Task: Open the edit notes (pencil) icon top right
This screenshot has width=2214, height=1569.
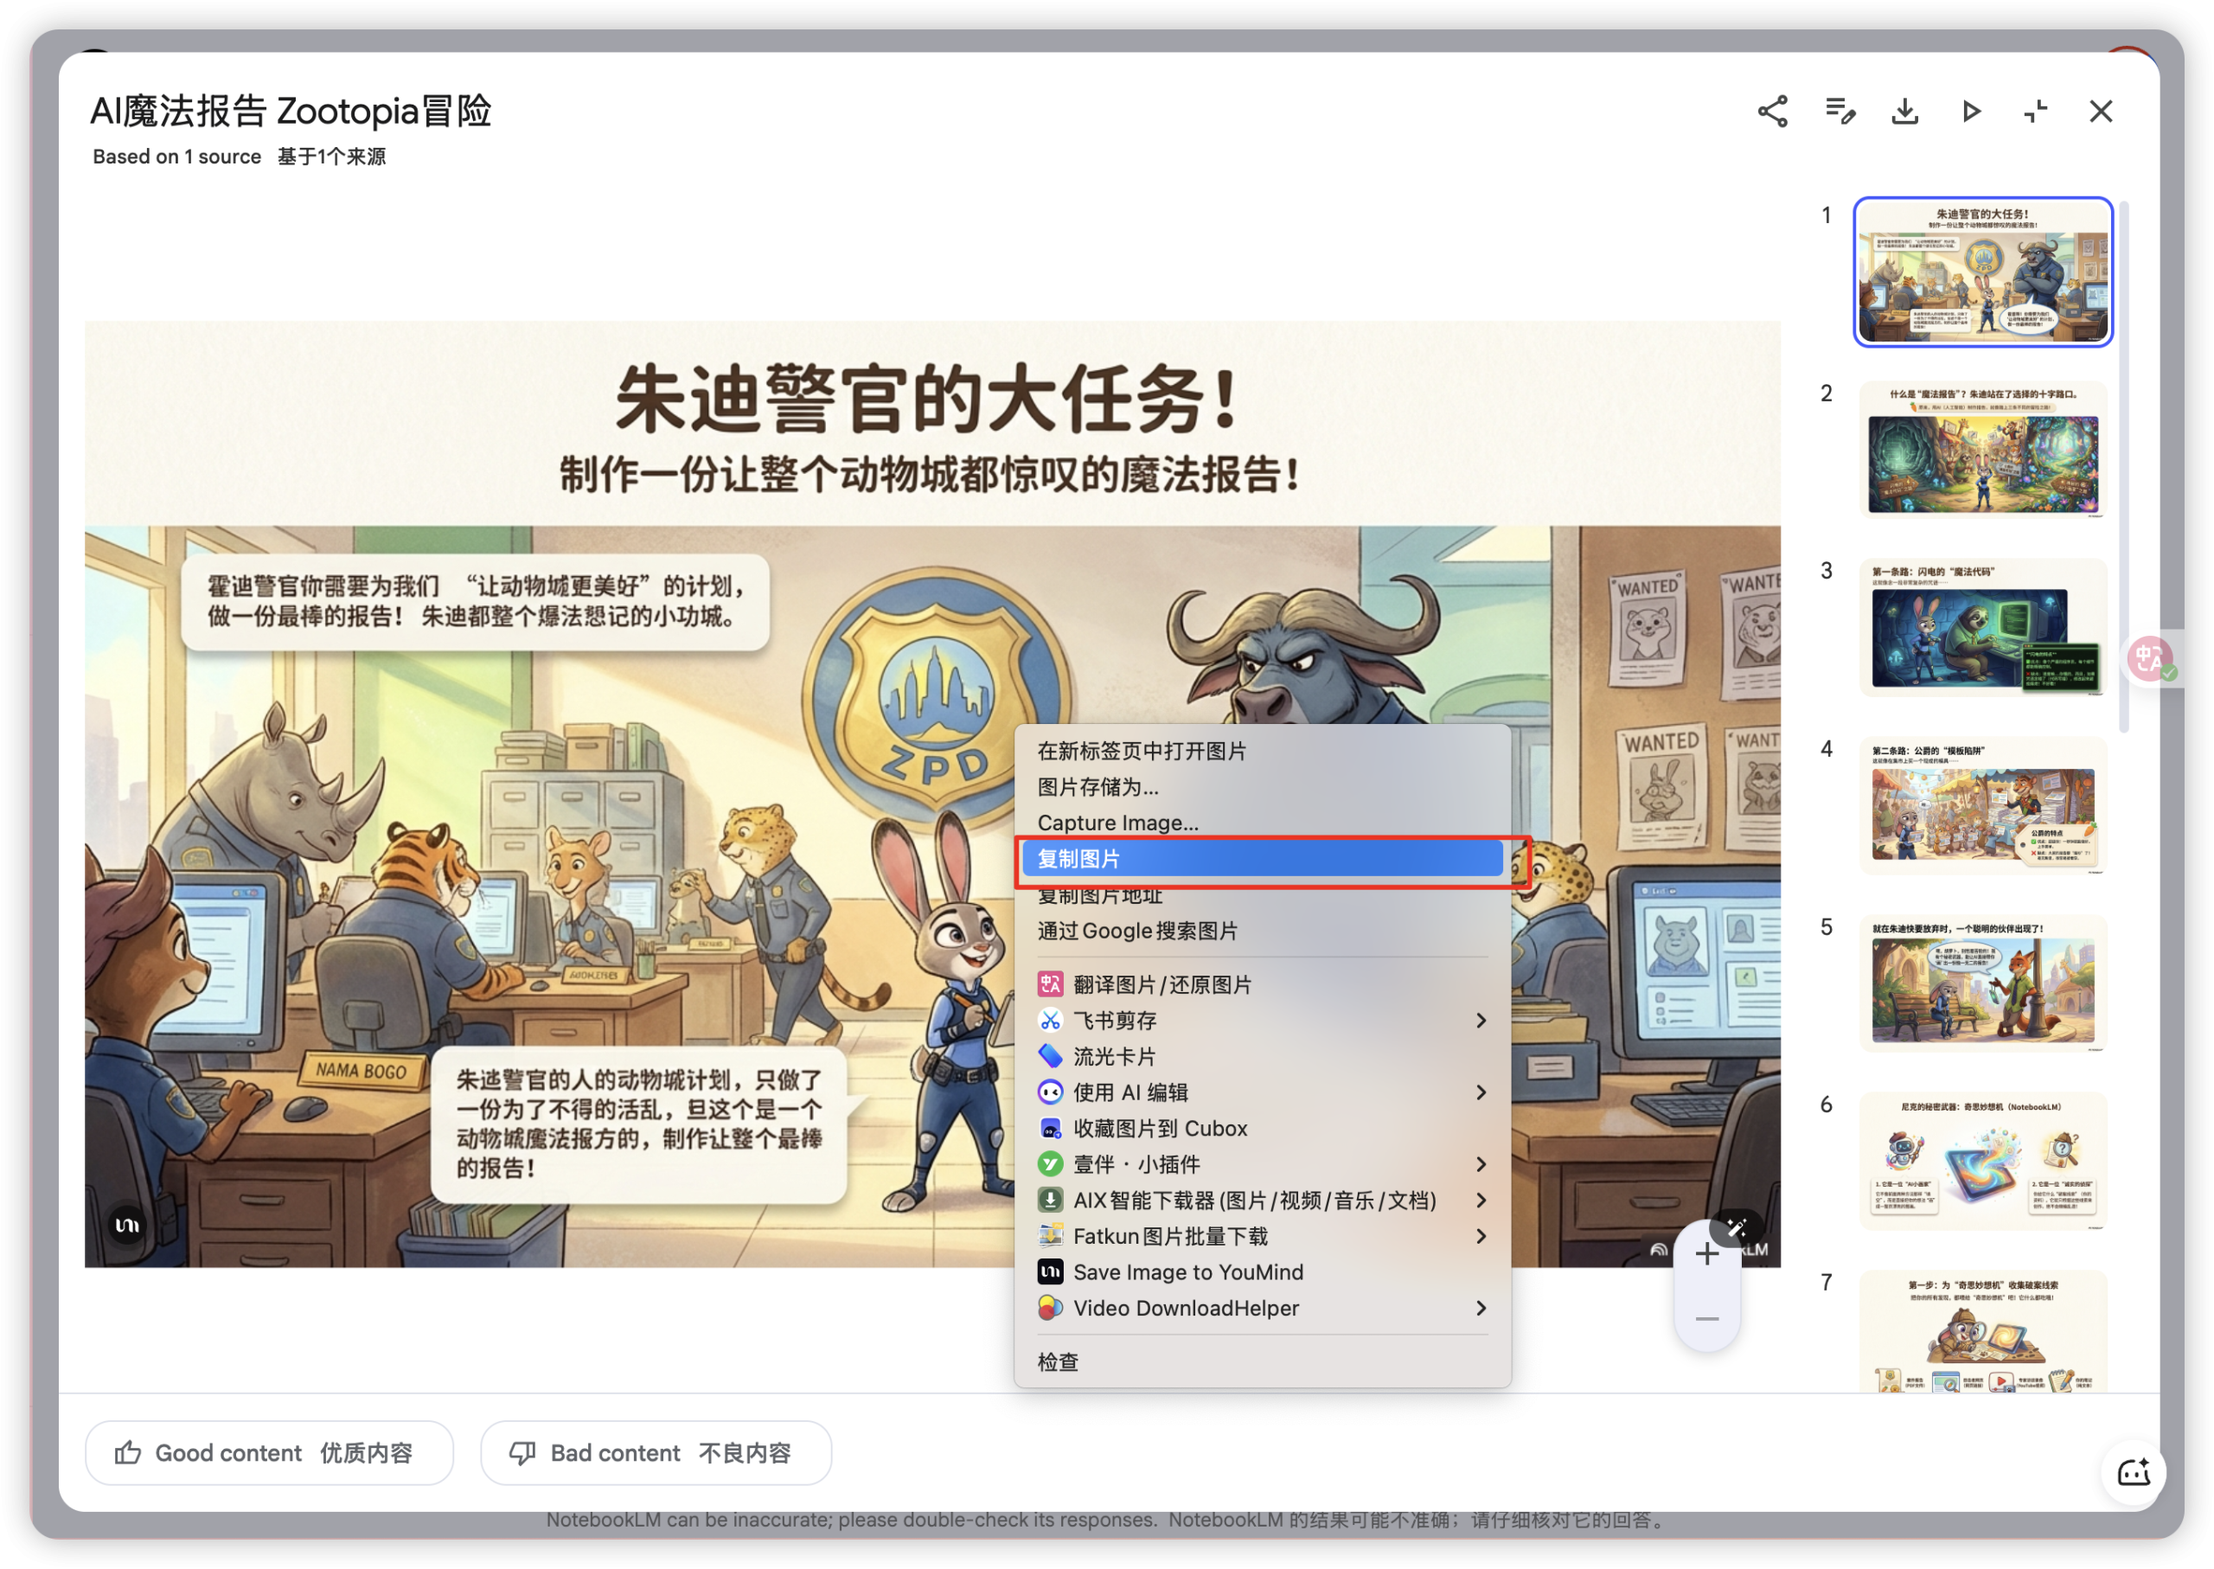Action: pos(1839,112)
